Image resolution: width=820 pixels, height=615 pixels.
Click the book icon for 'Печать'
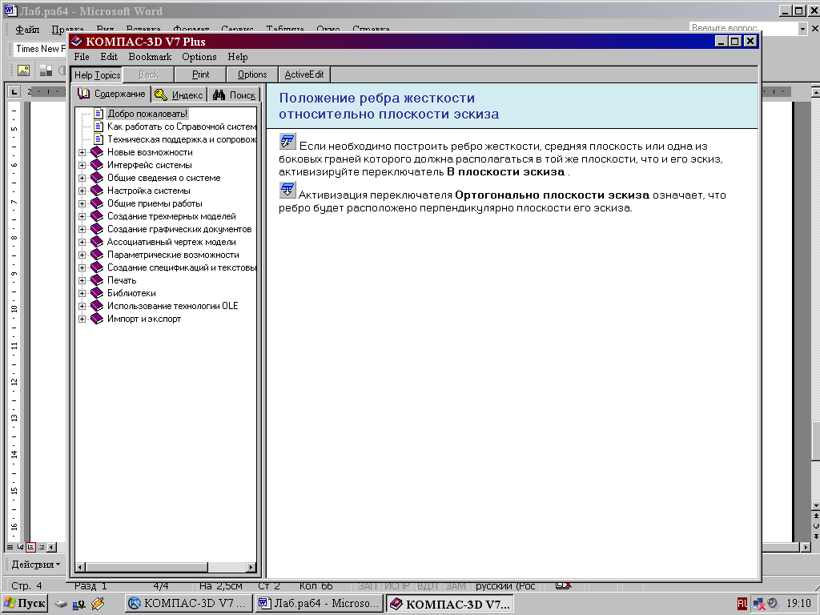tap(97, 280)
